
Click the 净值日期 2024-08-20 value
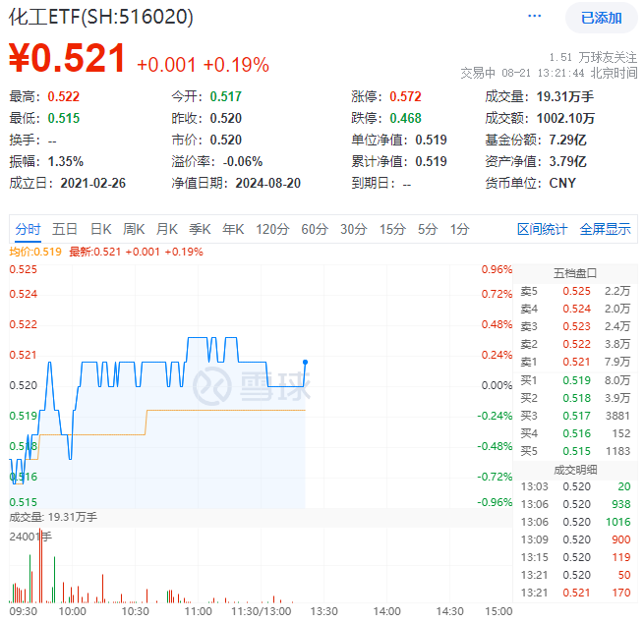pos(267,183)
